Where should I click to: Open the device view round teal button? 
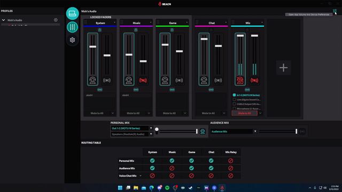pos(73,13)
